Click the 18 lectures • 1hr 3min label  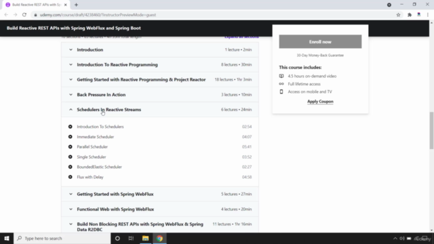(233, 80)
